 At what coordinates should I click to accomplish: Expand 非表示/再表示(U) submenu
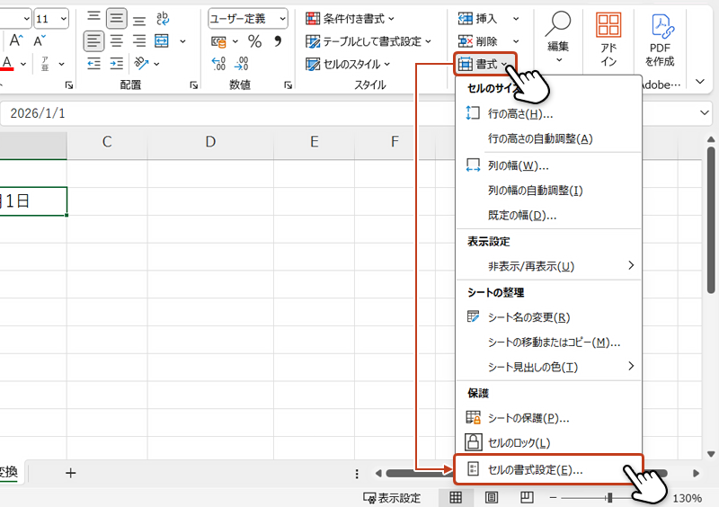pyautogui.click(x=548, y=266)
